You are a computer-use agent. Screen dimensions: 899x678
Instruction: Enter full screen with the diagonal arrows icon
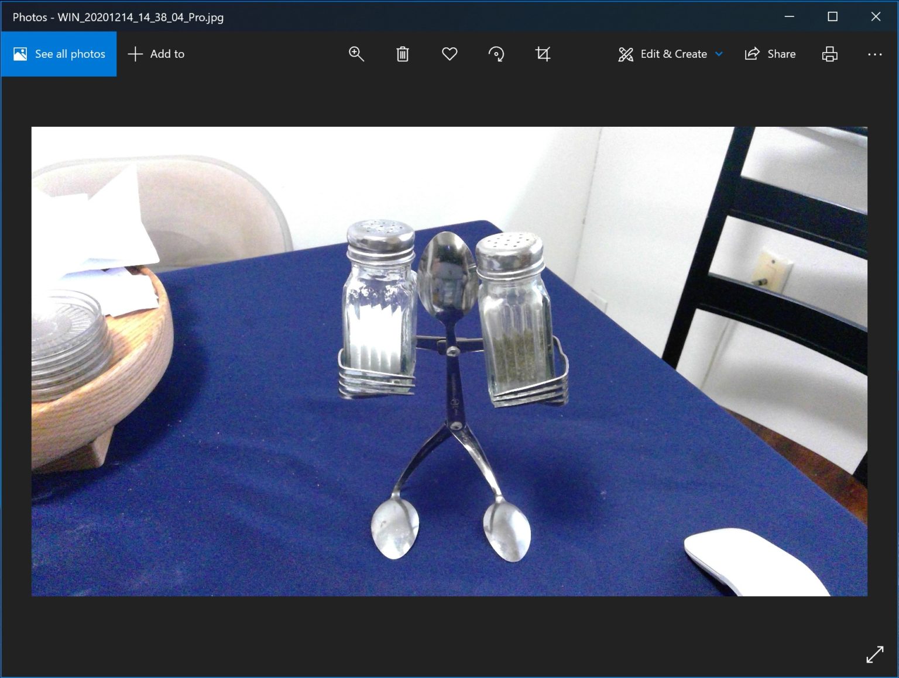[x=874, y=654]
